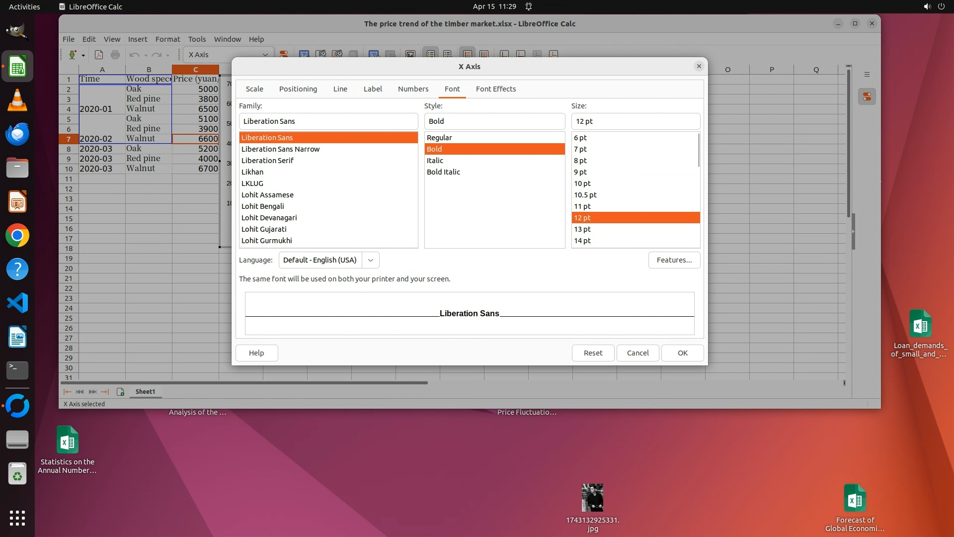Image resolution: width=954 pixels, height=537 pixels.
Task: Select Italic in the Style list
Action: tap(435, 161)
